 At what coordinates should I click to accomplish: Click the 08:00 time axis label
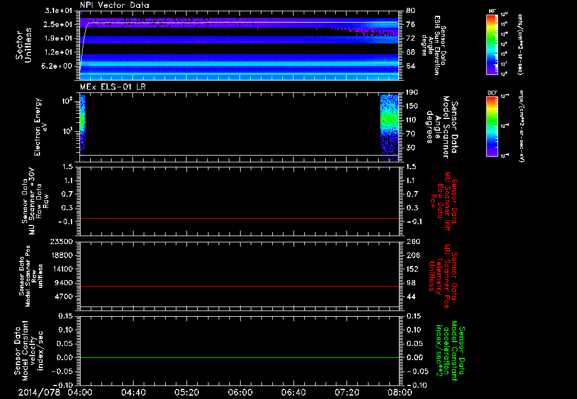pyautogui.click(x=400, y=392)
